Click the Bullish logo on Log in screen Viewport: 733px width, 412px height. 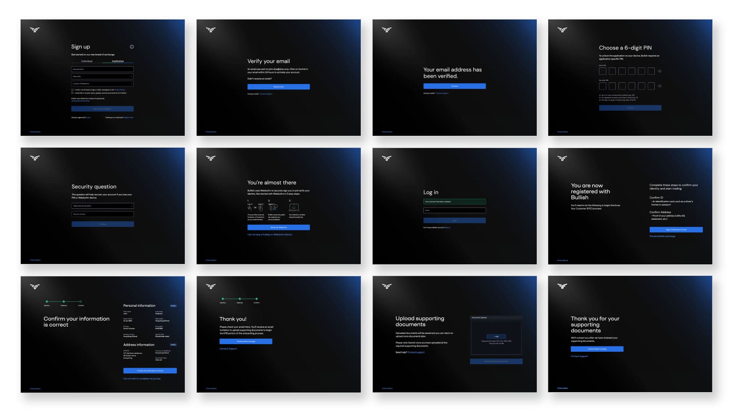387,158
